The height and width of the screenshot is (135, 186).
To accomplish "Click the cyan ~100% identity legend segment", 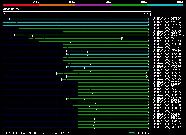I will (165, 5).
